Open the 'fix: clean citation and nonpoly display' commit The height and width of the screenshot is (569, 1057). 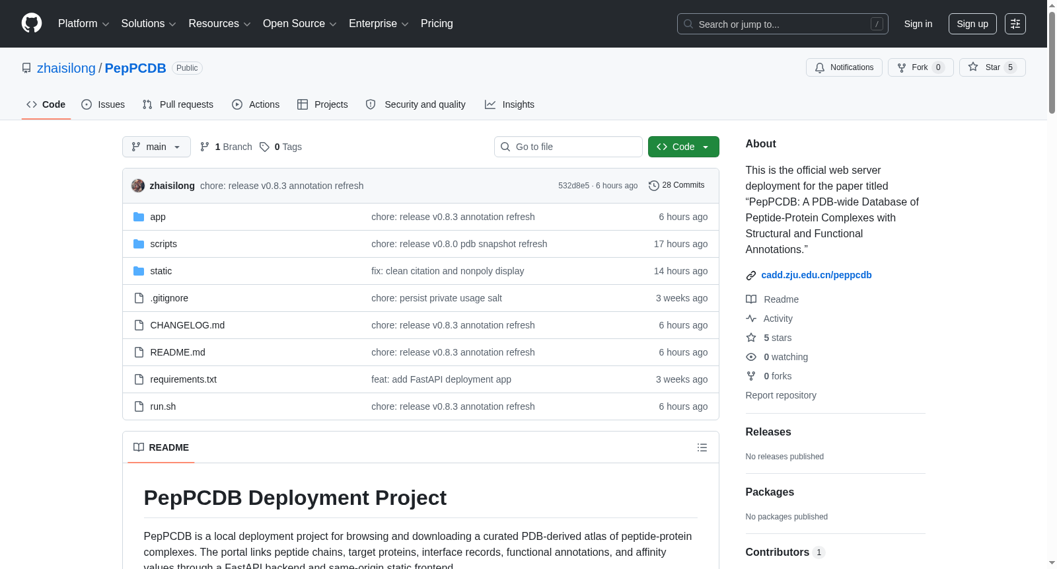[448, 271]
